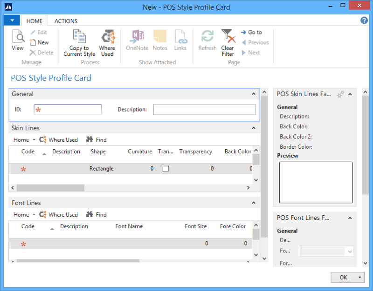Toggle the Transparent checkbox in Skin Lines
The height and width of the screenshot is (291, 373).
tap(166, 169)
